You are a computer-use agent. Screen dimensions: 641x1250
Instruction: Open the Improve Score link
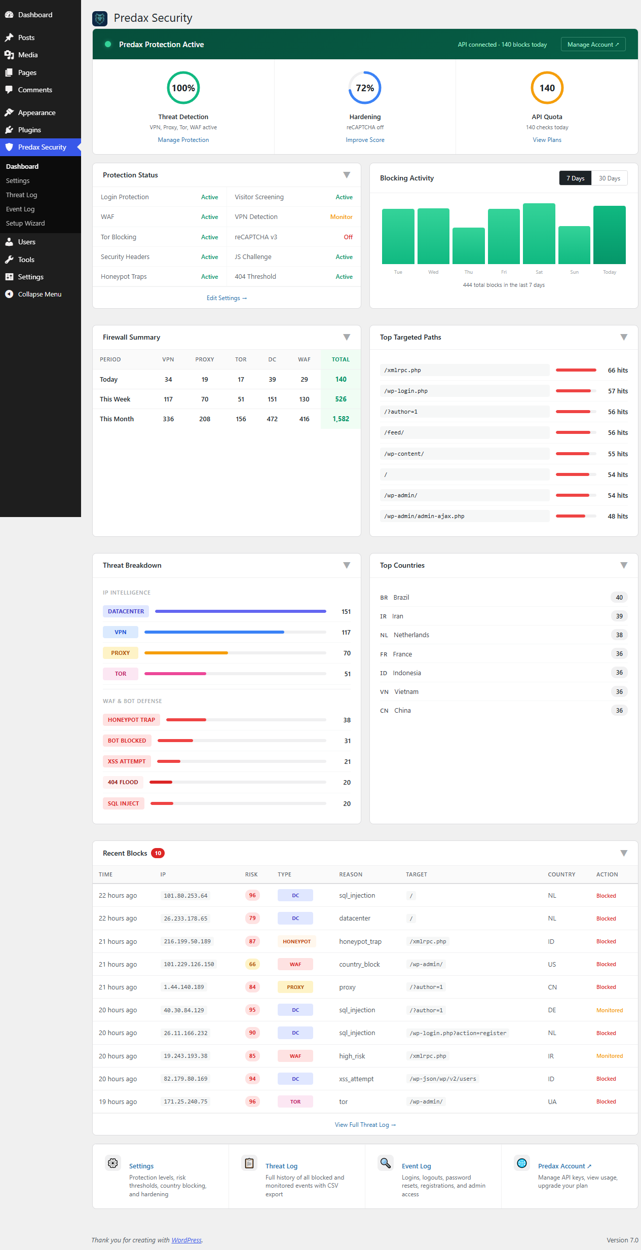[365, 140]
